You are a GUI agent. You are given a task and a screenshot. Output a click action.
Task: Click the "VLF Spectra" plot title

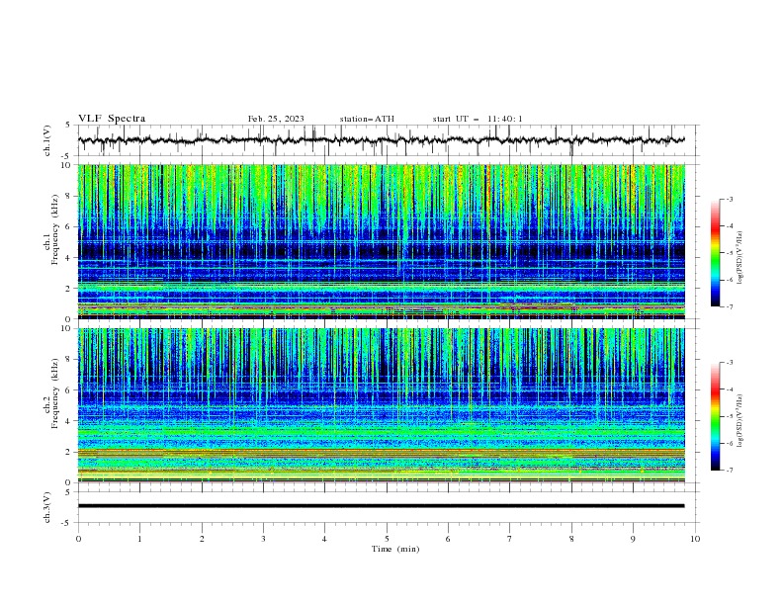[x=112, y=119]
